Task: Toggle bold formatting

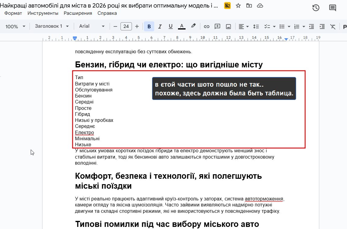Action: tap(149, 26)
